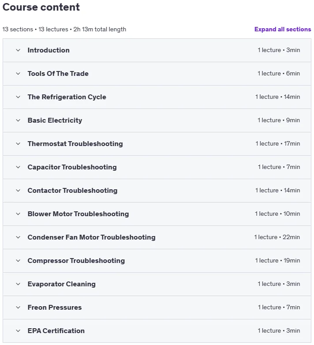Open EPA Certification section chevron
Screen dimensions: 314x345
pyautogui.click(x=18, y=331)
